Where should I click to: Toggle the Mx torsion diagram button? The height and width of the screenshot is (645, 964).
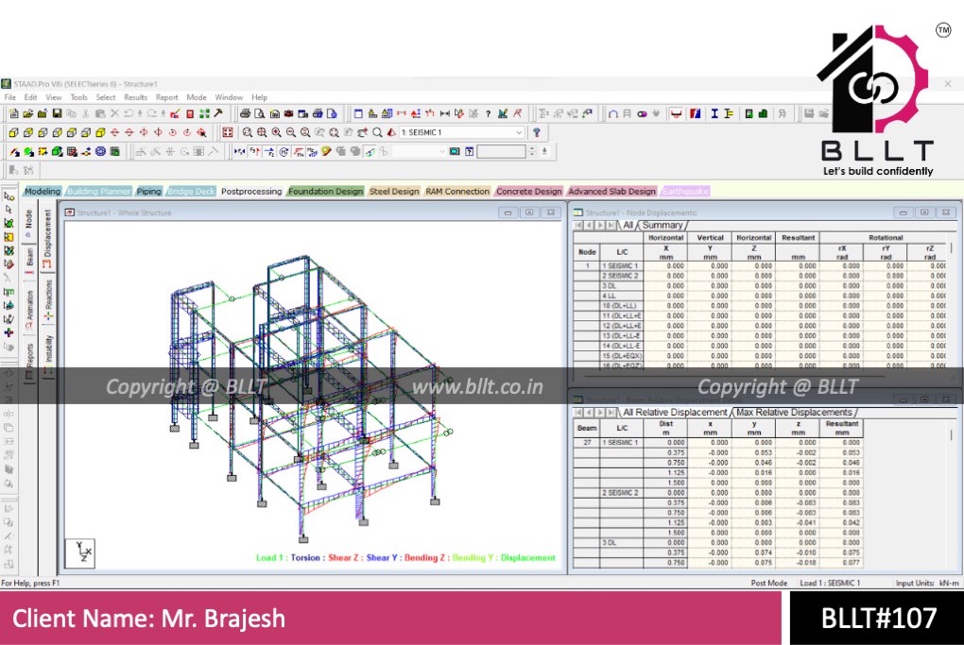click(284, 152)
